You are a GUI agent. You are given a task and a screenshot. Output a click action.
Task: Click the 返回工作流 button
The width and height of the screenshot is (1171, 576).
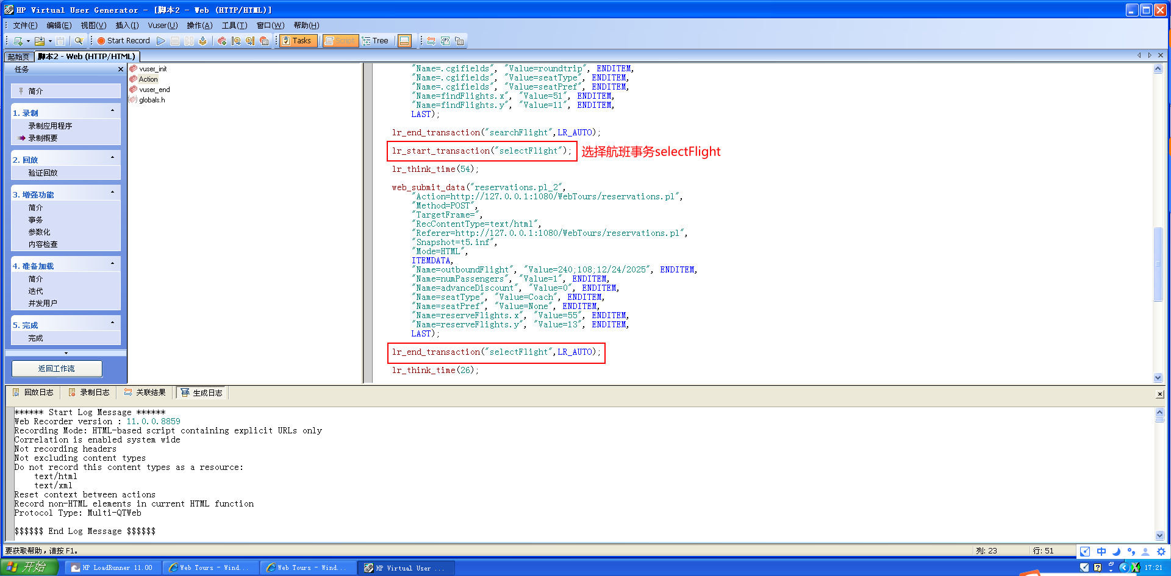coord(57,369)
